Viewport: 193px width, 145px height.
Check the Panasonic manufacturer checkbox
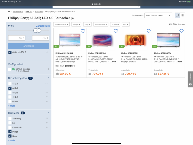coord(10,127)
